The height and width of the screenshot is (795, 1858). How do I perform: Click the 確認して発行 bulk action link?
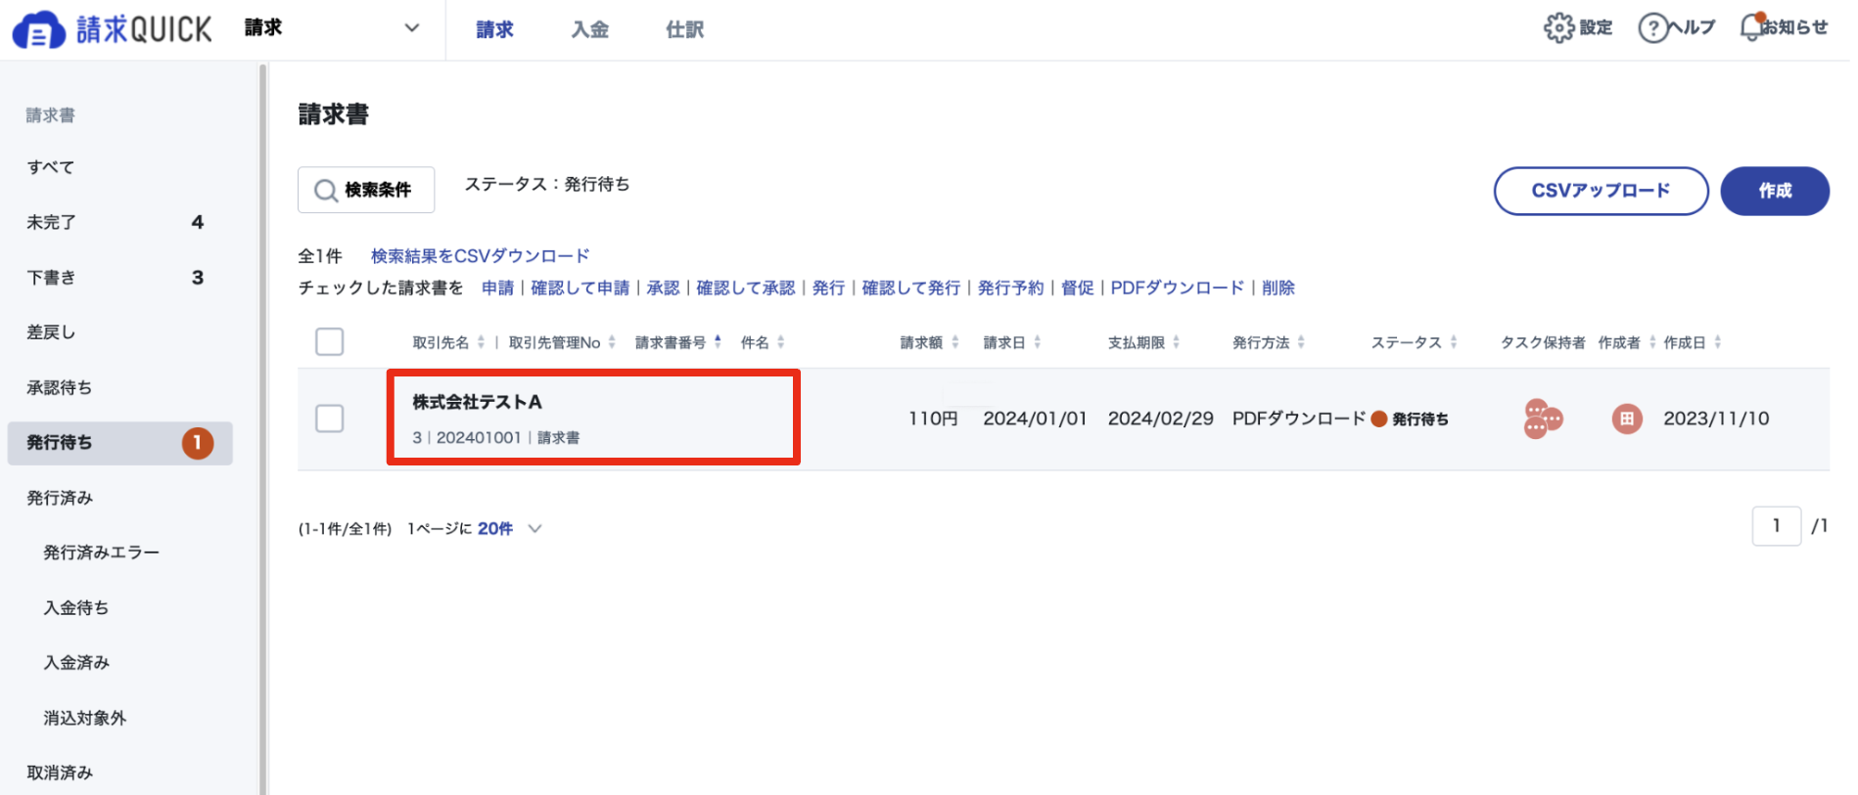pyautogui.click(x=910, y=287)
